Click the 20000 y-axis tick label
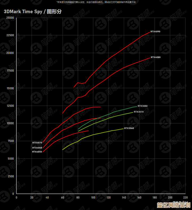Image resolution: width=192 pixels, height=210 pixels. 10,53
